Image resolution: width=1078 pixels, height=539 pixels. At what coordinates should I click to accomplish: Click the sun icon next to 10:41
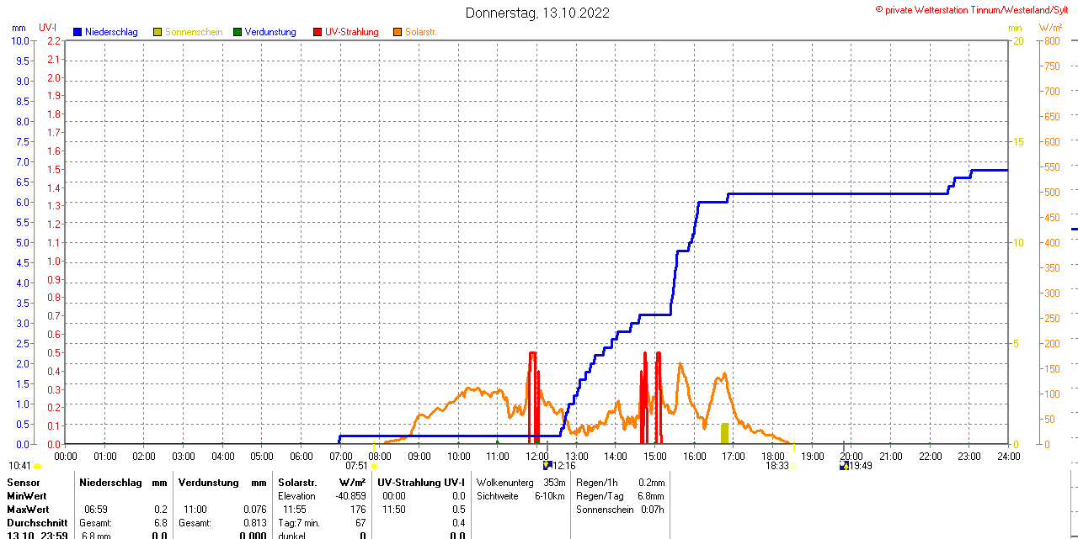click(x=38, y=466)
